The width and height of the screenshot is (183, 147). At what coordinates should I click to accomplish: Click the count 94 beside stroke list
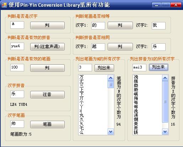[118, 124]
